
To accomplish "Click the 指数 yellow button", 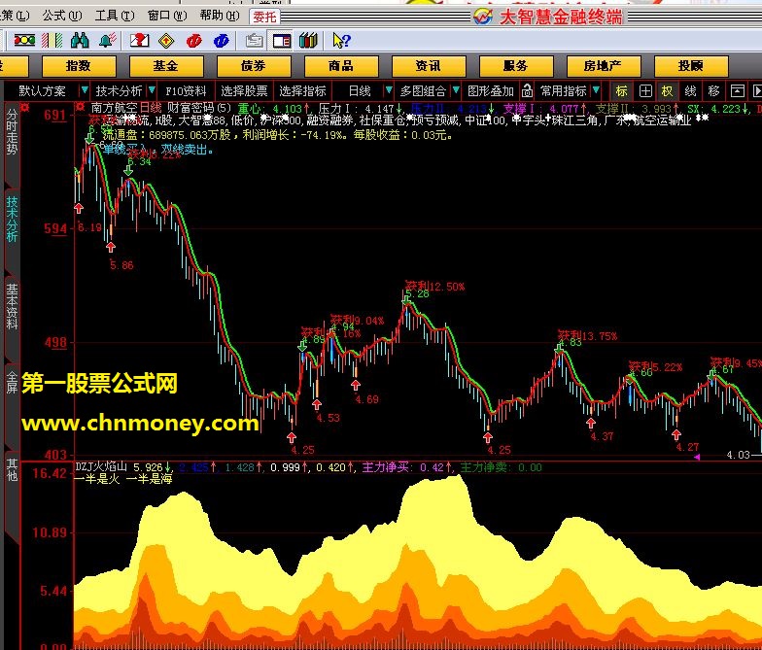I will (79, 66).
